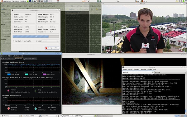Click the Moniteur système taskbar button
Screen dimensions: 187x117
(103, 116)
